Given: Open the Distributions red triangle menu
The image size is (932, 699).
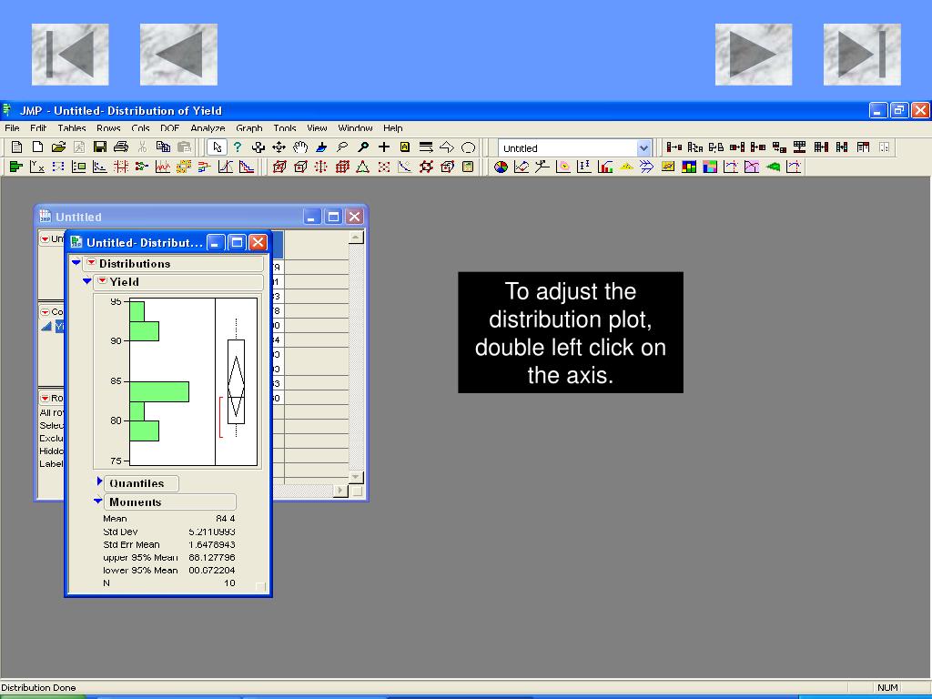Looking at the screenshot, I should 91,262.
